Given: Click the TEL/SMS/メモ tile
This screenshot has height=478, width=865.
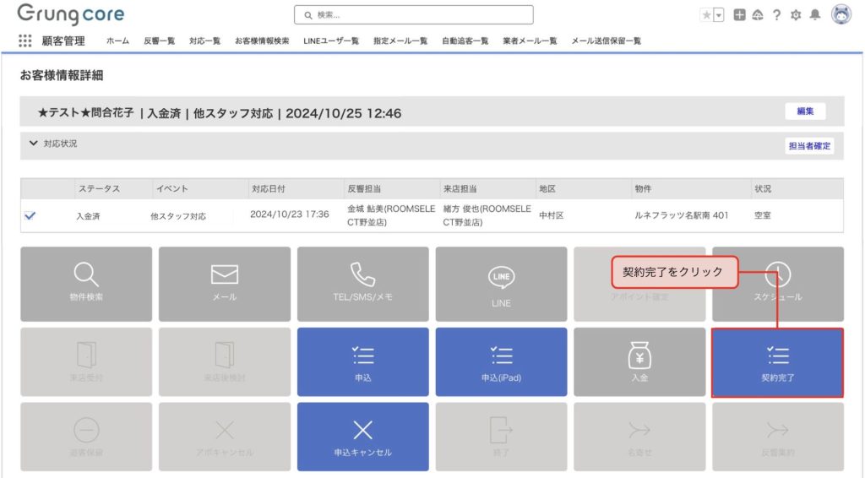Looking at the screenshot, I should pyautogui.click(x=362, y=282).
